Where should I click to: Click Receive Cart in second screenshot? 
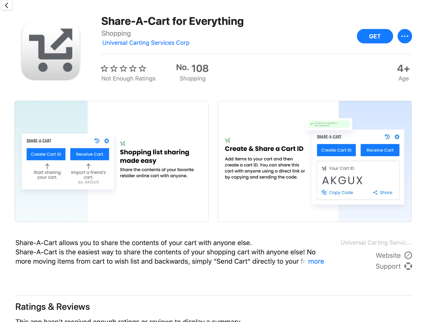[x=380, y=150]
